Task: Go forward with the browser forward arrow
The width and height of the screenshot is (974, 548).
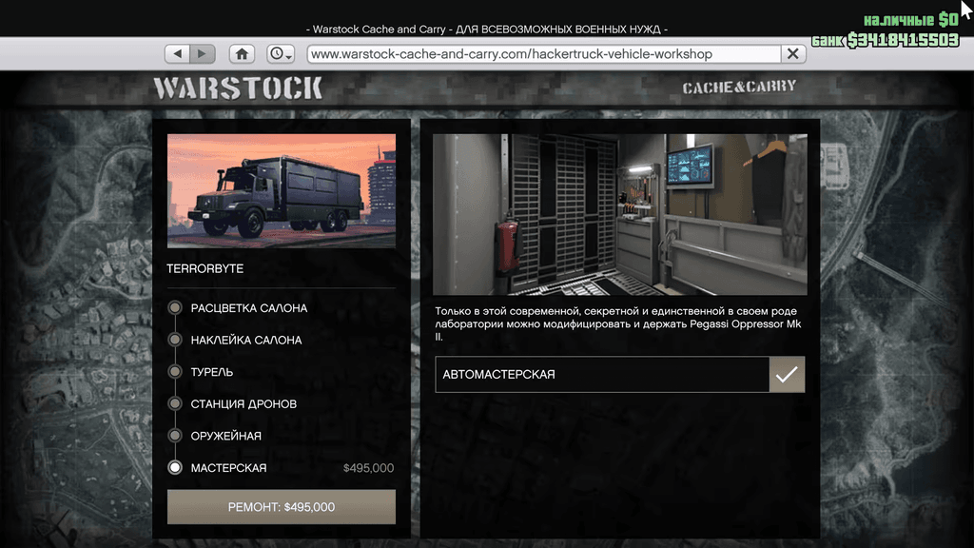Action: (x=203, y=53)
